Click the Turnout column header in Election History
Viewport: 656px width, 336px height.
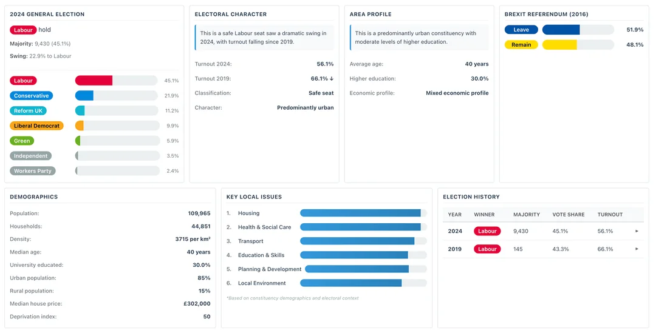(610, 214)
